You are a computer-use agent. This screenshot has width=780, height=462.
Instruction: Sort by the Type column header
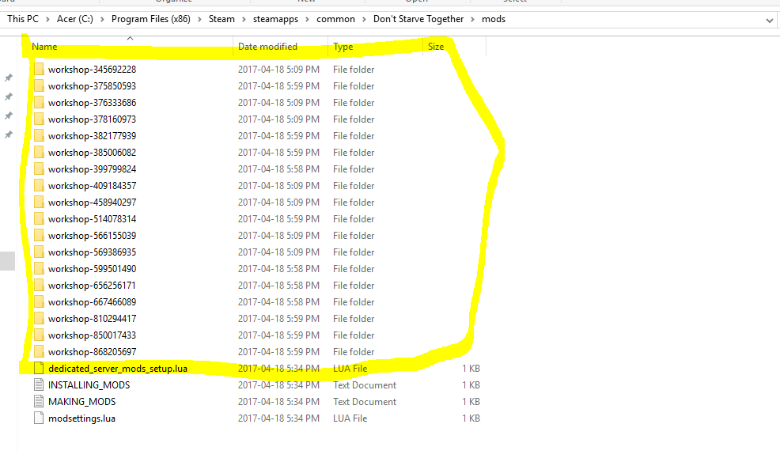click(x=343, y=47)
